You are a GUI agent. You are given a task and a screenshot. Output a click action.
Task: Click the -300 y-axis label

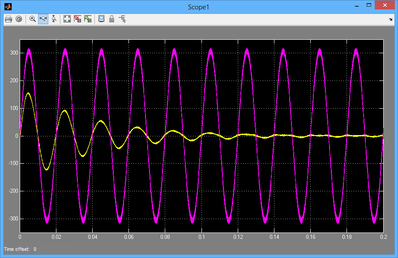coord(13,219)
